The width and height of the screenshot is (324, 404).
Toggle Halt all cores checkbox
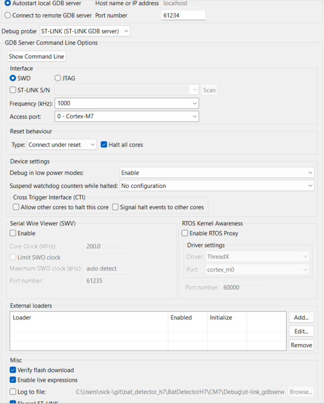click(x=104, y=144)
